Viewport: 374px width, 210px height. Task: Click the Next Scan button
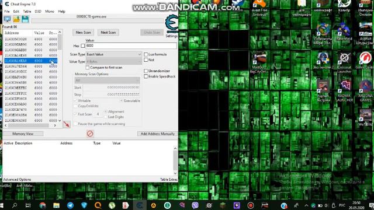click(108, 33)
